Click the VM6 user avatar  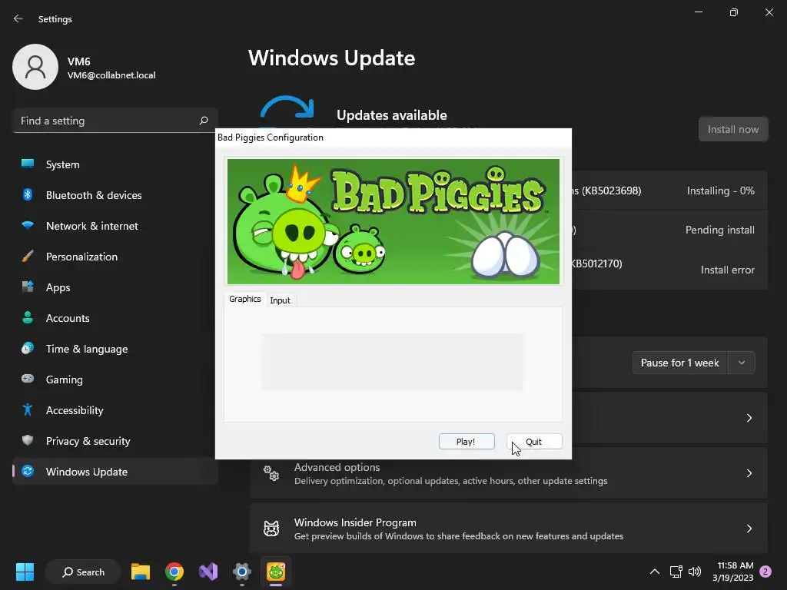[x=35, y=67]
